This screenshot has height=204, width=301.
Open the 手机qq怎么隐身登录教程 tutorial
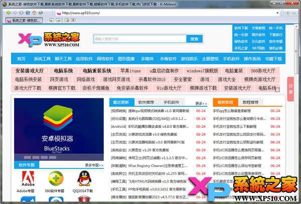[232, 111]
